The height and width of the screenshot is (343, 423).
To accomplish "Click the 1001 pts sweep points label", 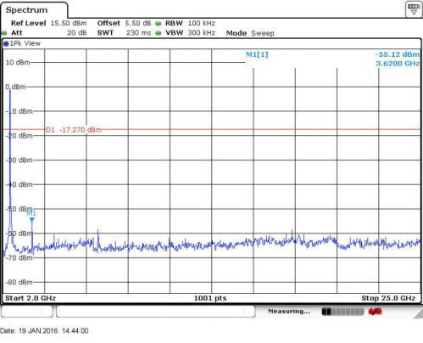I will pyautogui.click(x=210, y=298).
